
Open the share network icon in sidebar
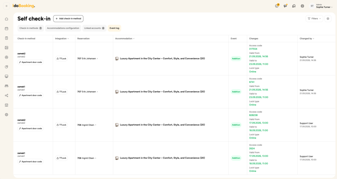click(x=7, y=95)
